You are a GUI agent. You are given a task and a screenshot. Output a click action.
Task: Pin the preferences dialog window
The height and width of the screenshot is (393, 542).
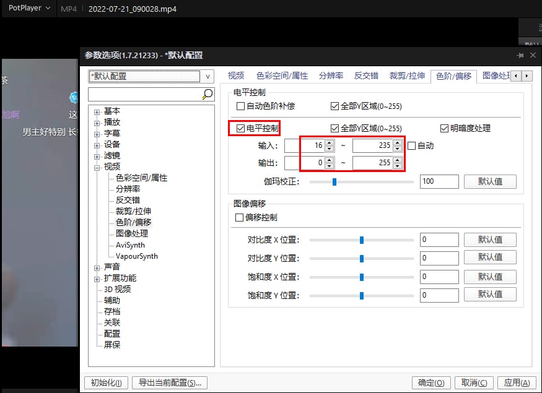pos(520,55)
